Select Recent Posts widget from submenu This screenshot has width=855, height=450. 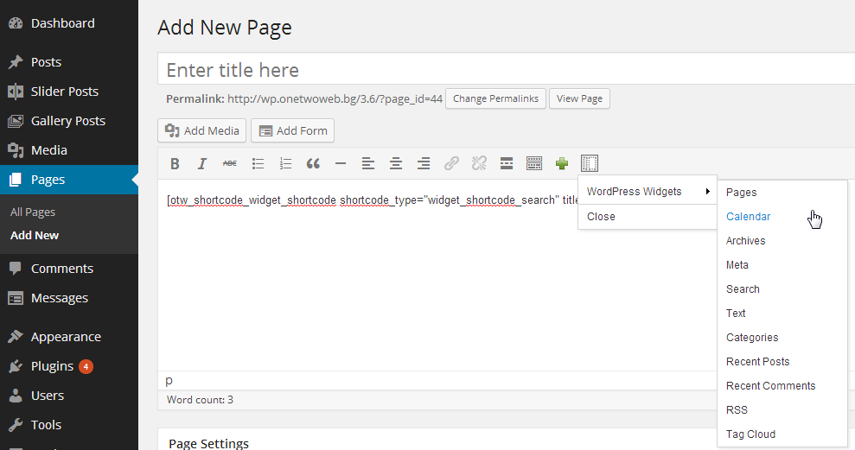coord(782,362)
